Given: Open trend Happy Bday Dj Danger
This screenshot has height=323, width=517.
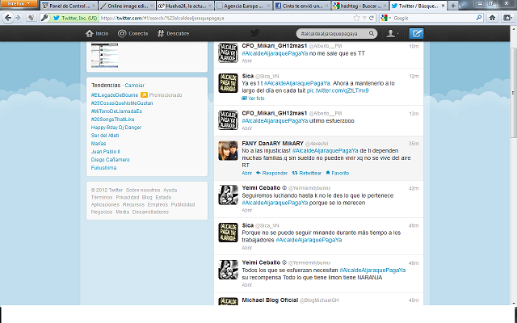Looking at the screenshot, I should [116, 128].
